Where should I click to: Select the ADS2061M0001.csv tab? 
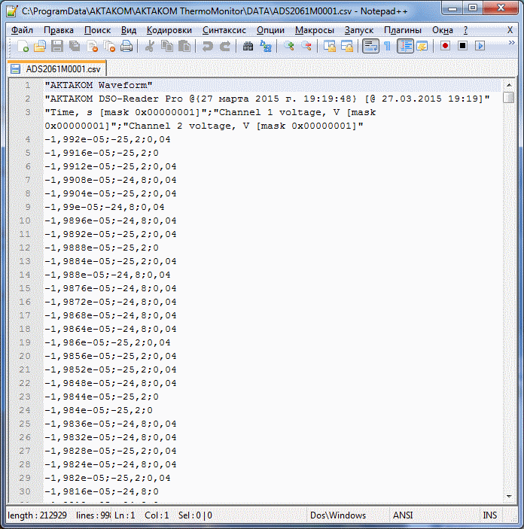click(56, 68)
